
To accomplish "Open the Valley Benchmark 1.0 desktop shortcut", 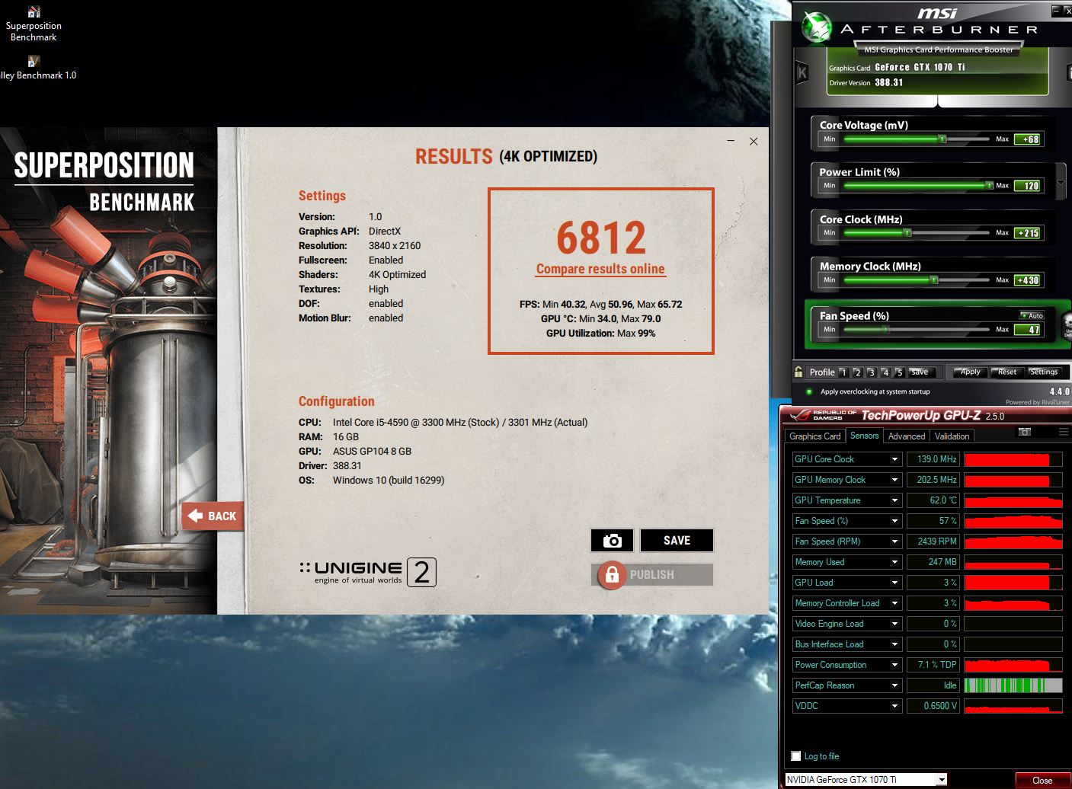I will point(37,68).
